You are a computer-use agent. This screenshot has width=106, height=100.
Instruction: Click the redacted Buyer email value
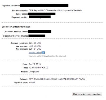(42, 14)
